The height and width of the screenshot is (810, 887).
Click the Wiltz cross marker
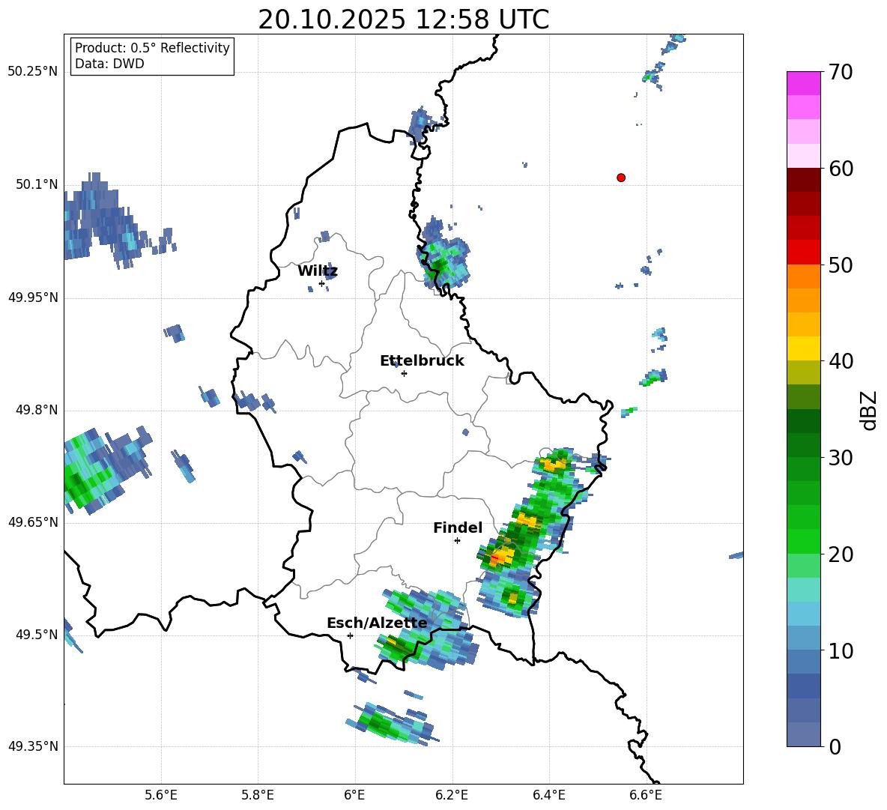coord(322,283)
